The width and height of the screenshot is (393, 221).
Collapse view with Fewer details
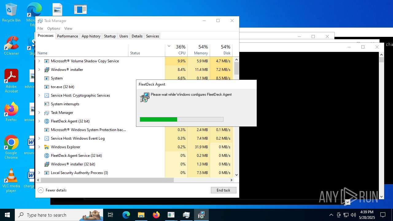pyautogui.click(x=52, y=190)
